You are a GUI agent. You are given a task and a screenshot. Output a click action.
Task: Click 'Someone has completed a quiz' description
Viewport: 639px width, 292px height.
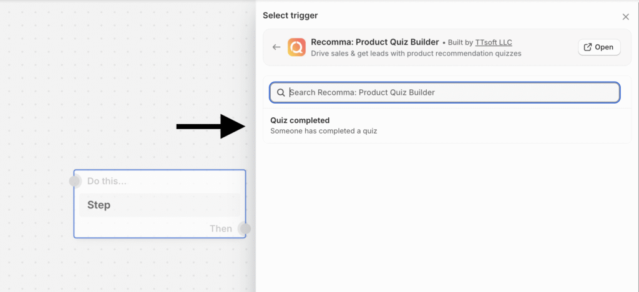tap(324, 131)
